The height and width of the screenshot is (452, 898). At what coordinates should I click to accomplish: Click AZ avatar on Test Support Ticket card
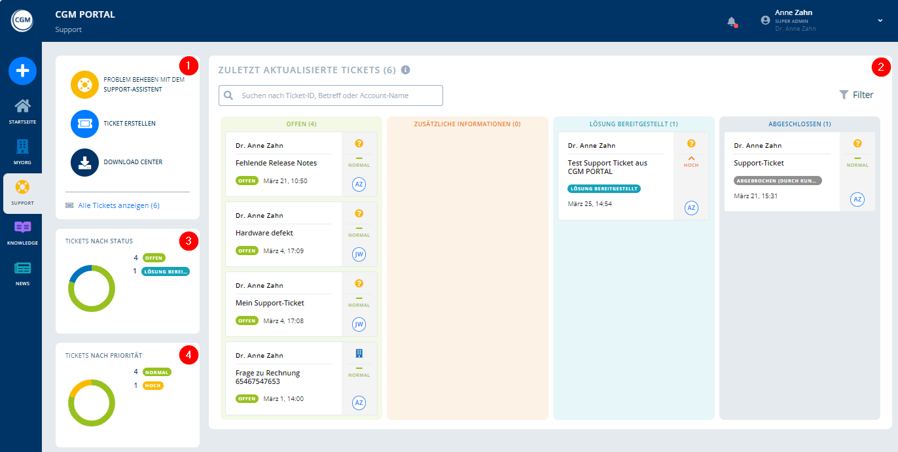tap(691, 208)
